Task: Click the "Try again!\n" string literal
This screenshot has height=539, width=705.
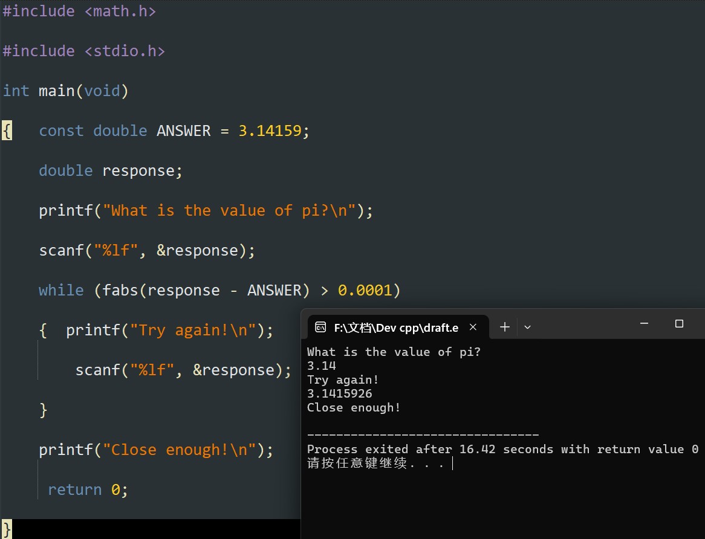Action: 192,330
